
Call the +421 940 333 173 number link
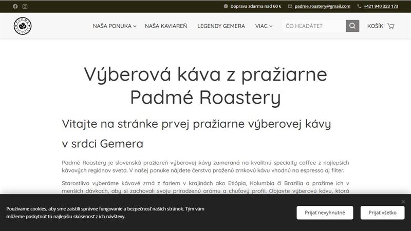[381, 6]
